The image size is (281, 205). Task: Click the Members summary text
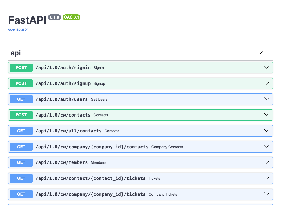(98, 162)
